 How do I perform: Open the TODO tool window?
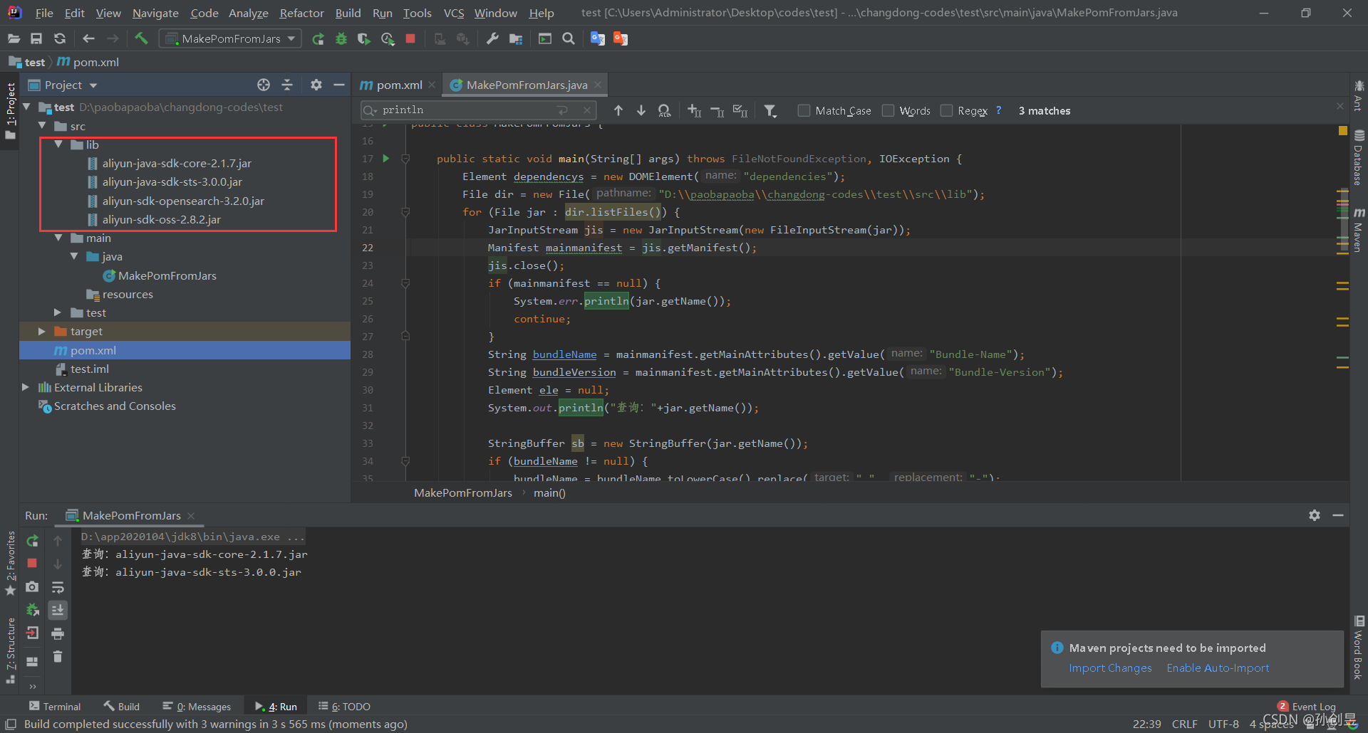(x=344, y=706)
